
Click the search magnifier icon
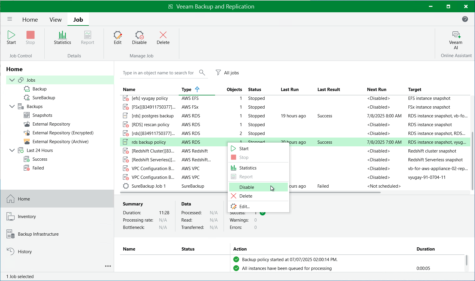[202, 72]
